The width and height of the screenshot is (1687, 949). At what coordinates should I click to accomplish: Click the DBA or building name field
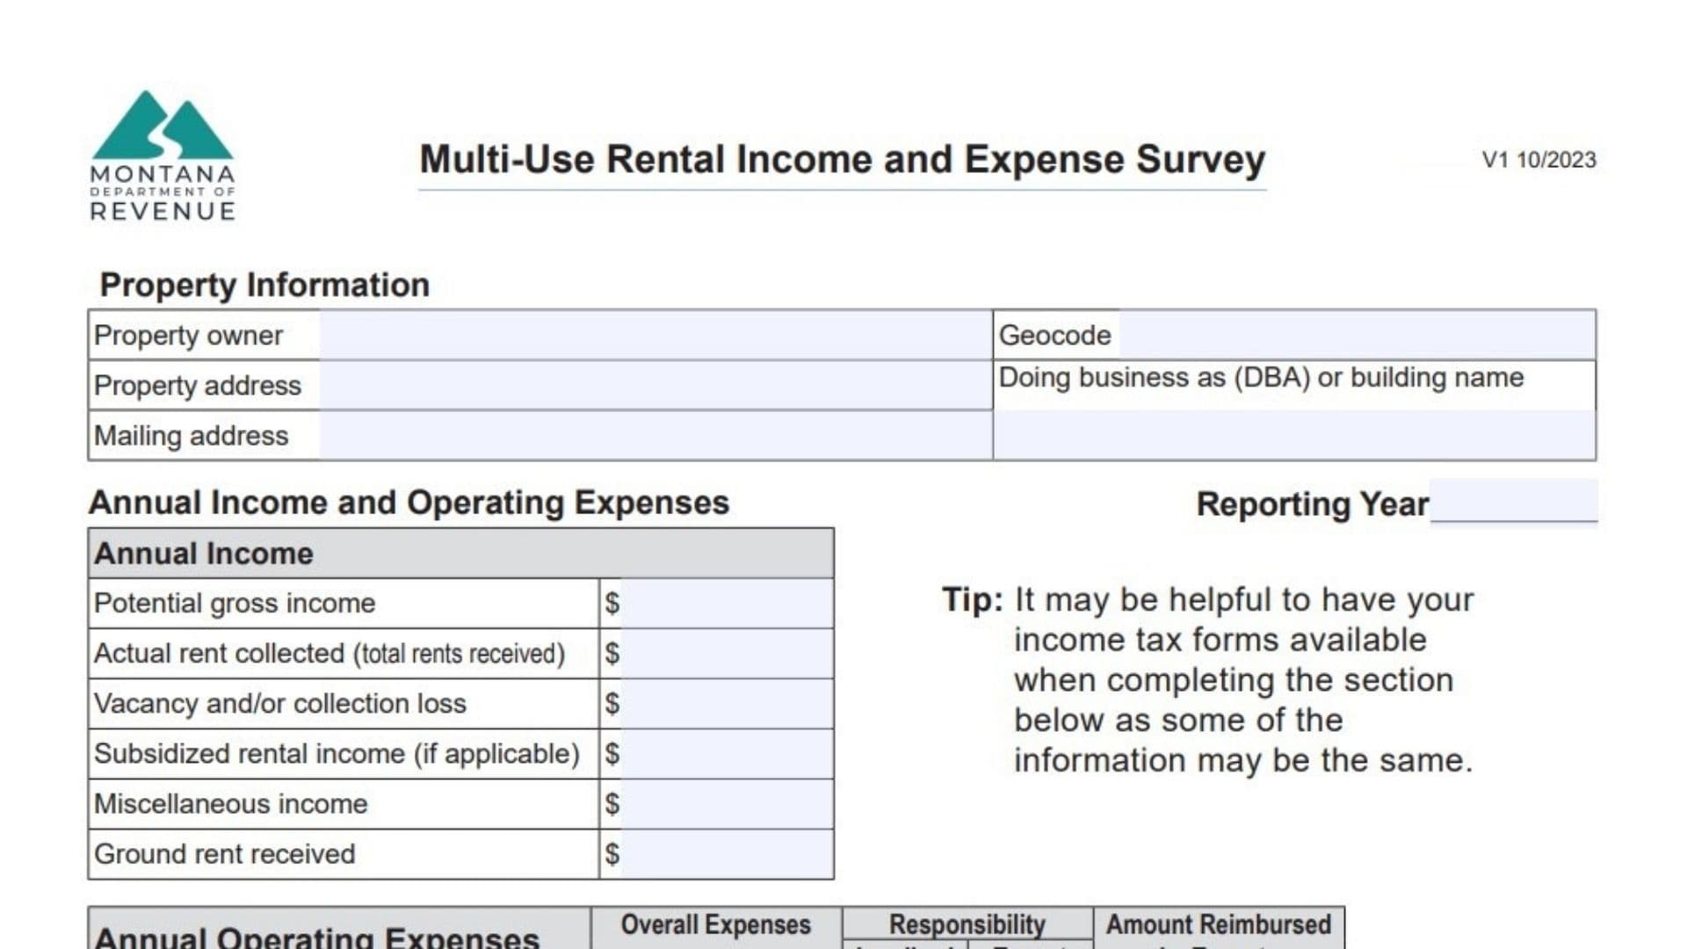[1294, 436]
